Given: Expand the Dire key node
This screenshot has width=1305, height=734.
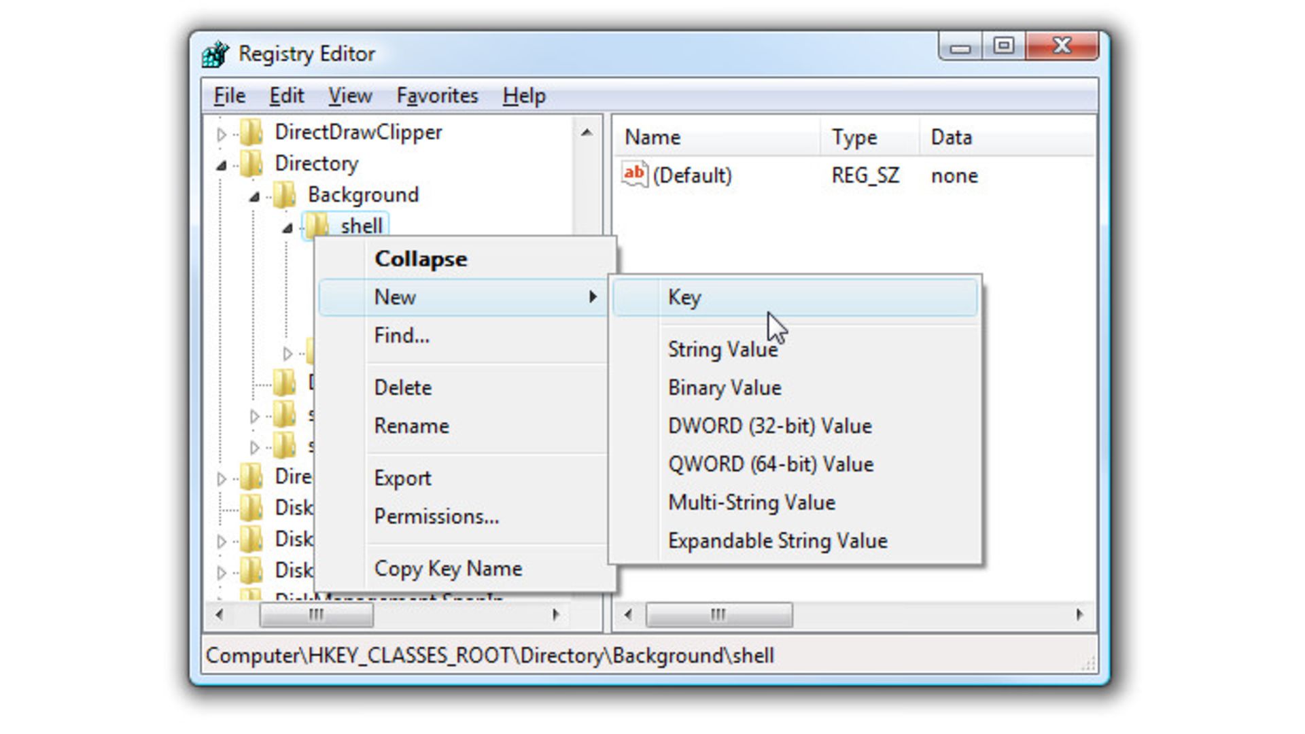Looking at the screenshot, I should tap(222, 478).
